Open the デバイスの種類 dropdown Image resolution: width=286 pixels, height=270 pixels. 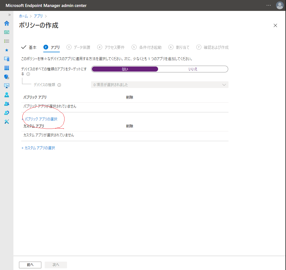159,85
